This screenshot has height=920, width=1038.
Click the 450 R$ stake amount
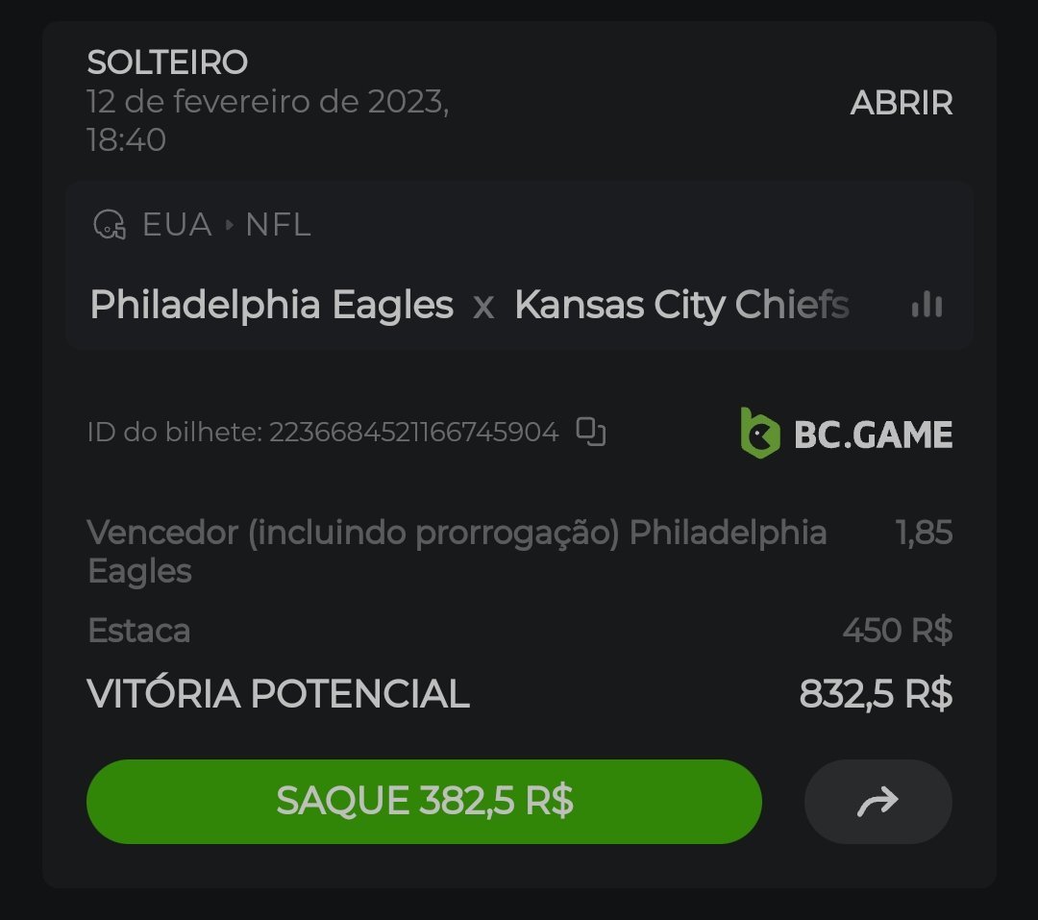pos(897,631)
